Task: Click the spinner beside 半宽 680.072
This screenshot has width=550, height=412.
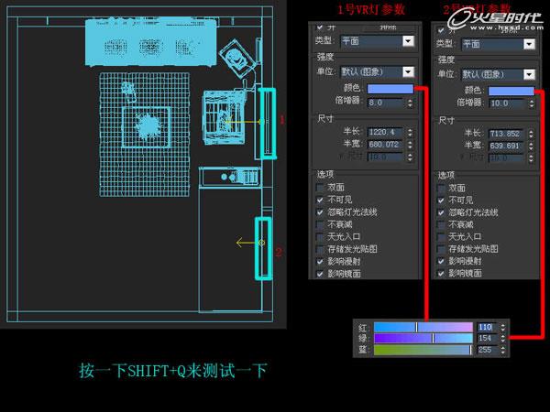Action: coord(410,145)
